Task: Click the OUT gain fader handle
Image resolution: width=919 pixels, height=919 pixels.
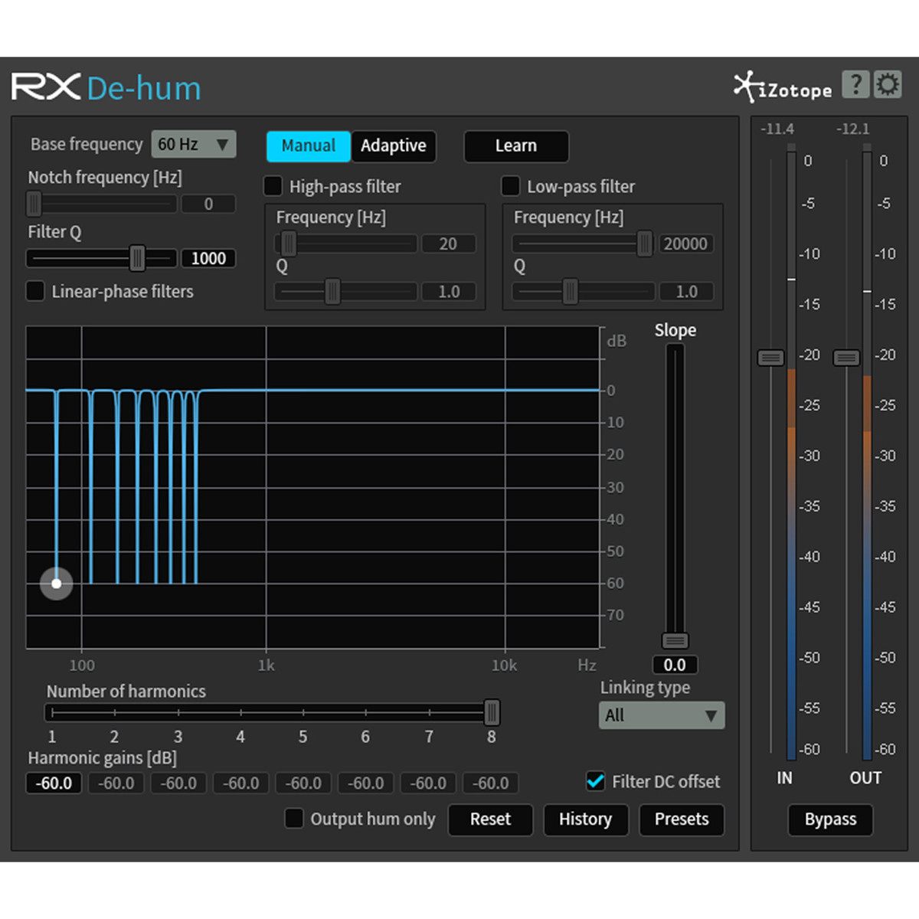Action: 846,358
